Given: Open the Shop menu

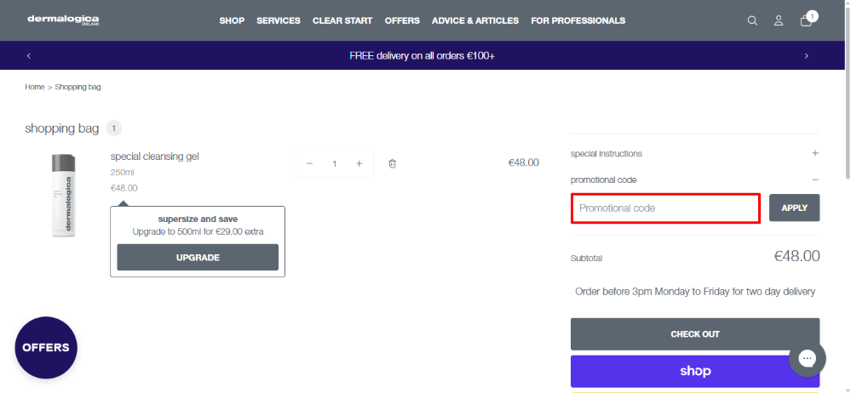Looking at the screenshot, I should pyautogui.click(x=232, y=21).
